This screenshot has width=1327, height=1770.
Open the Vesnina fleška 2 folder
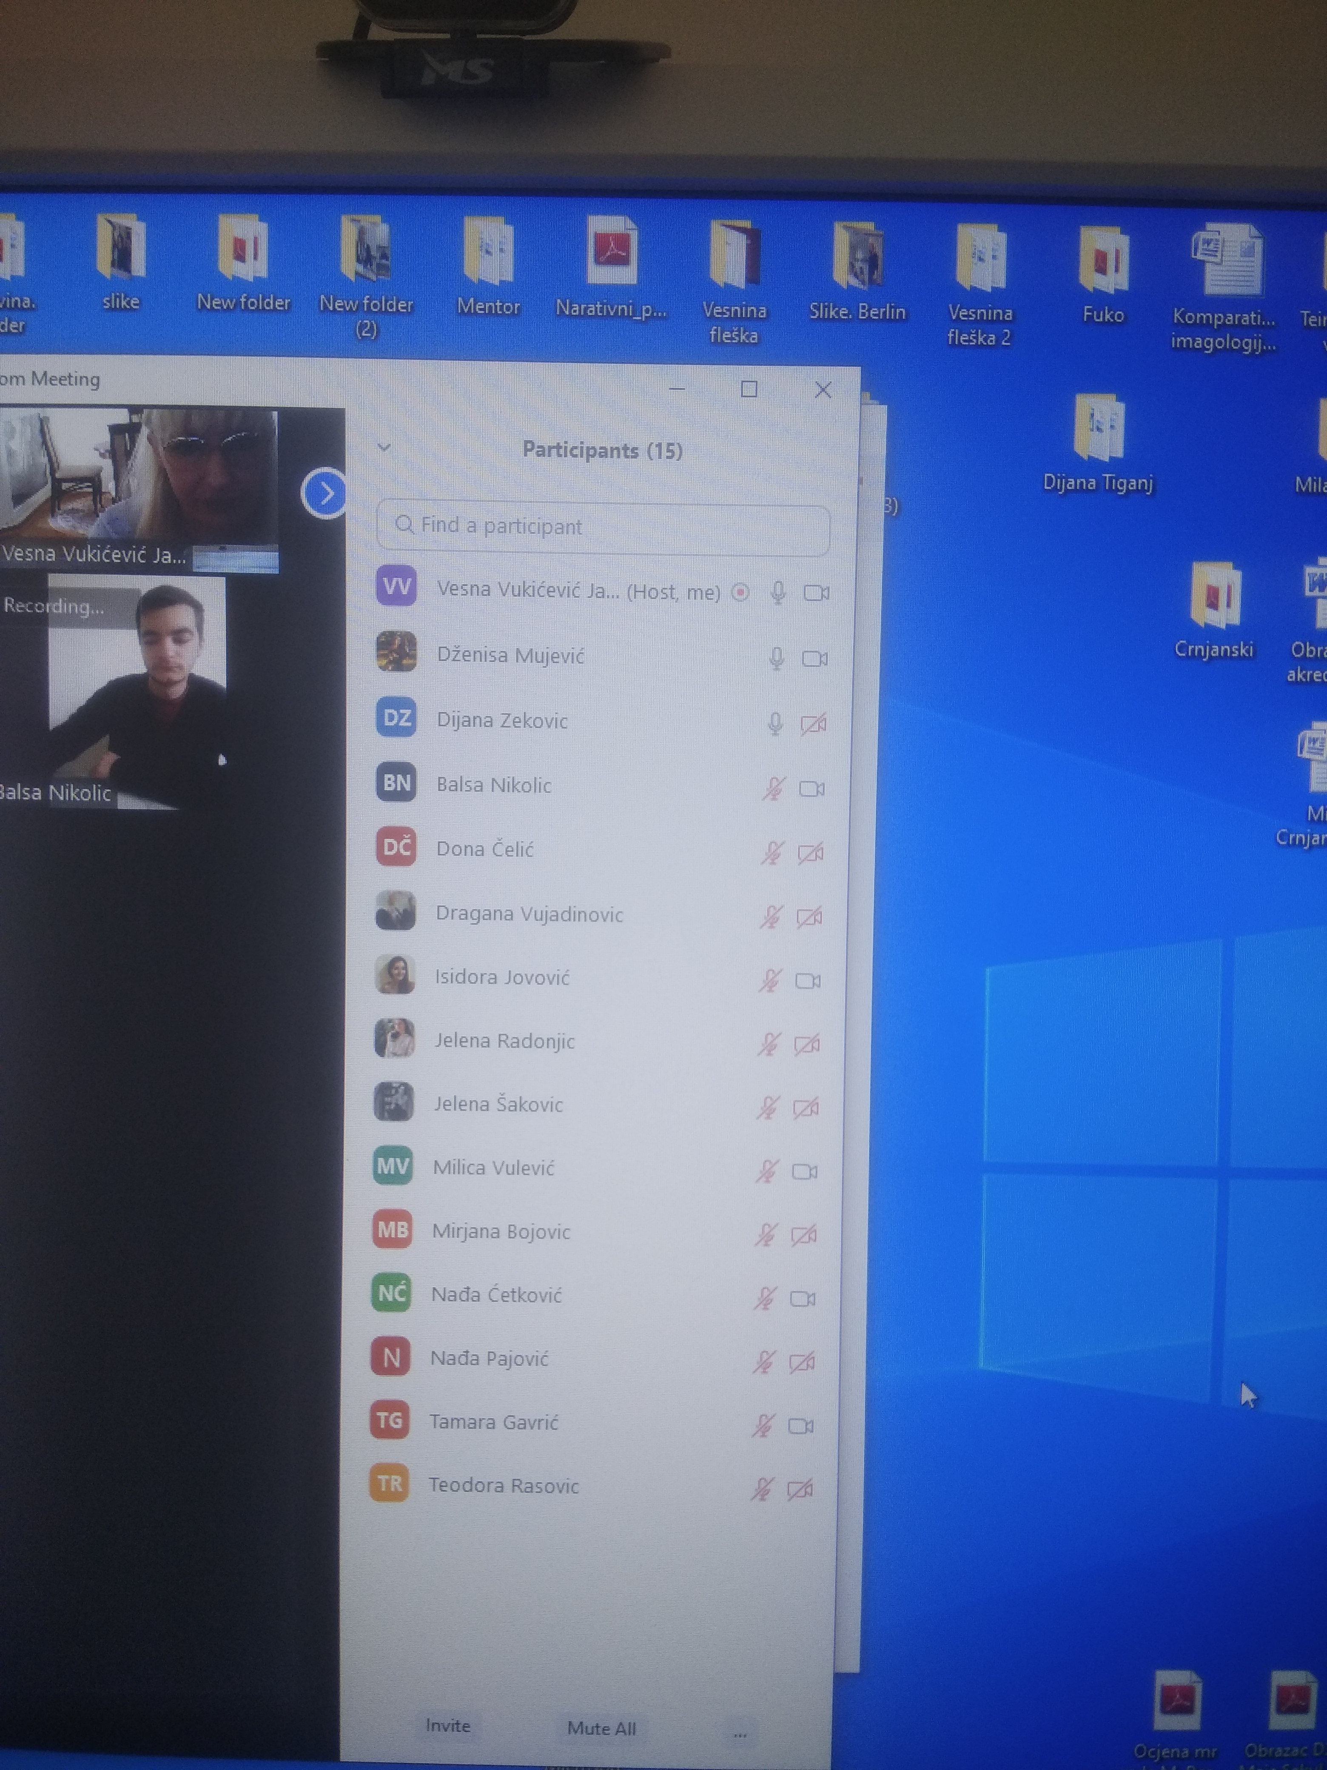(980, 284)
